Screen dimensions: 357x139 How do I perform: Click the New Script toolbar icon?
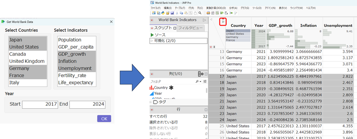pos(158,13)
